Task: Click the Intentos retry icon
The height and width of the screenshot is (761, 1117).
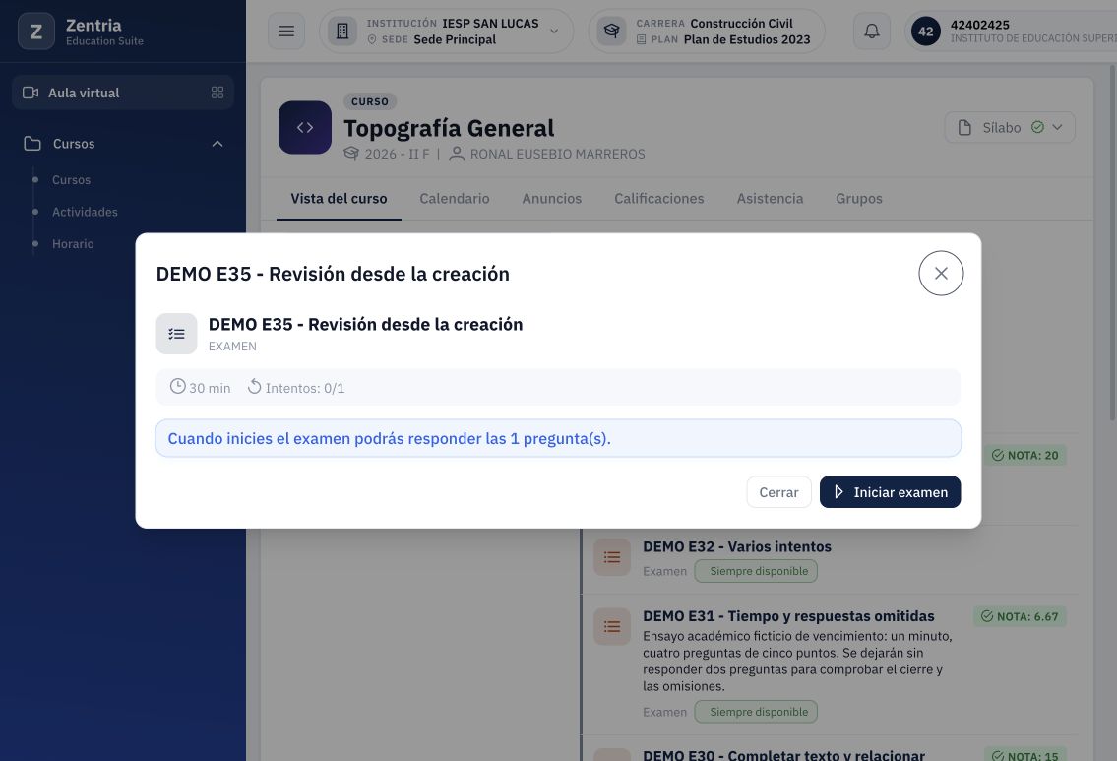Action: 254,386
